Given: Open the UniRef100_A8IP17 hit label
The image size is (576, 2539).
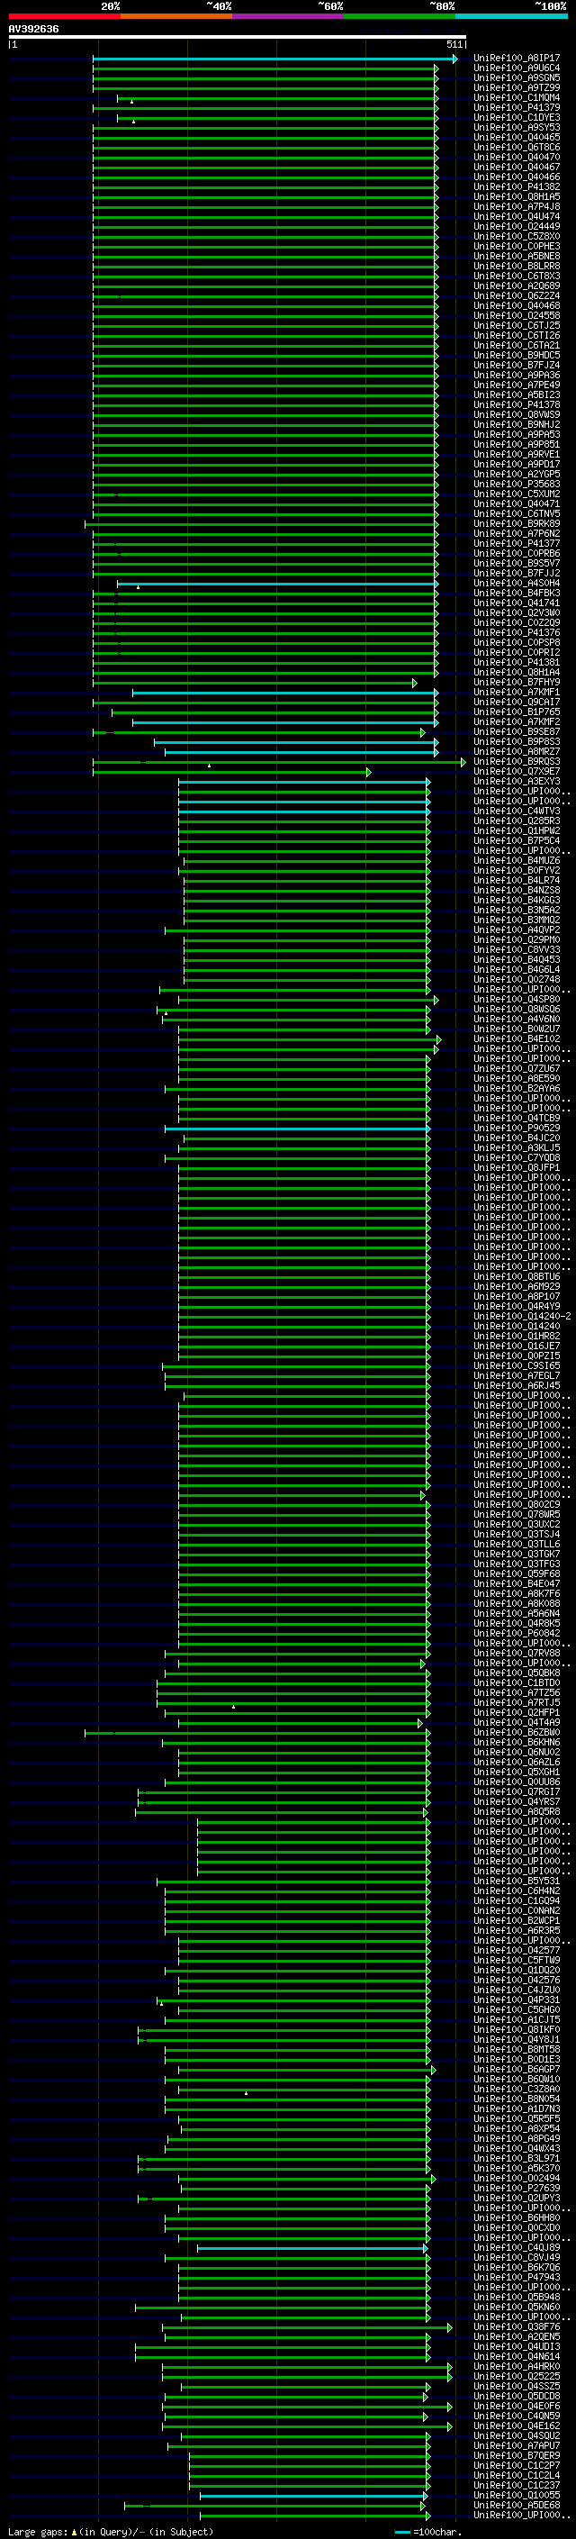Looking at the screenshot, I should [516, 59].
